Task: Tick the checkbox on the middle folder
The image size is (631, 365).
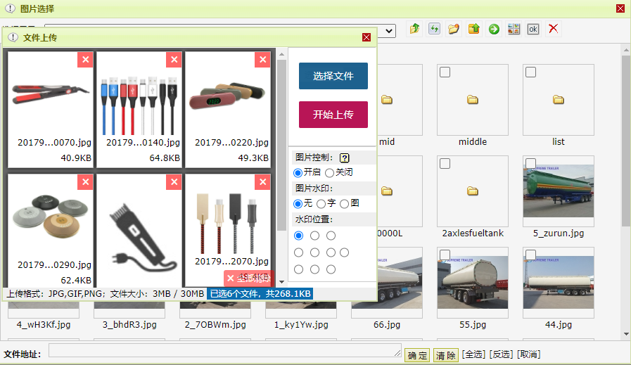Action: click(445, 72)
